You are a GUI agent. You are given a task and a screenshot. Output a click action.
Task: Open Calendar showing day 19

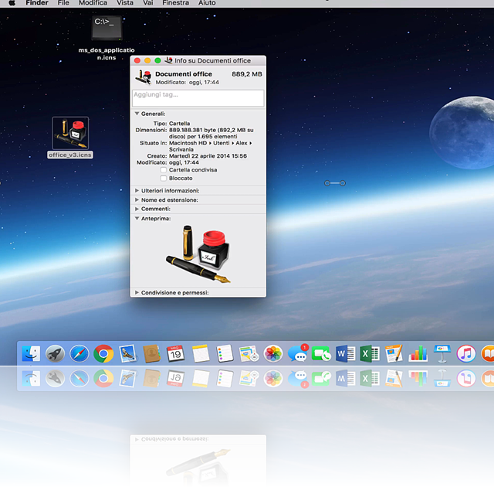(x=176, y=353)
